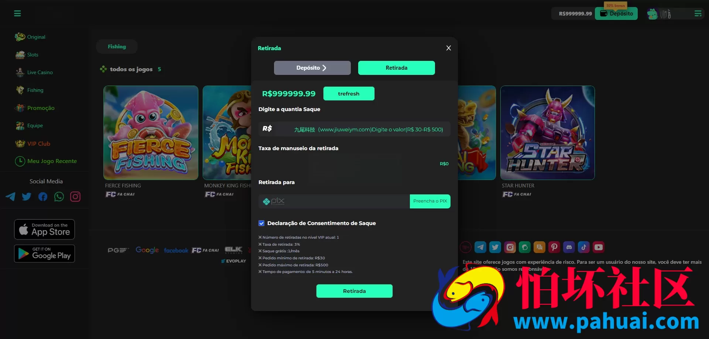This screenshot has width=709, height=339.
Task: Open the Instagram icon under Social Media
Action: tap(75, 197)
